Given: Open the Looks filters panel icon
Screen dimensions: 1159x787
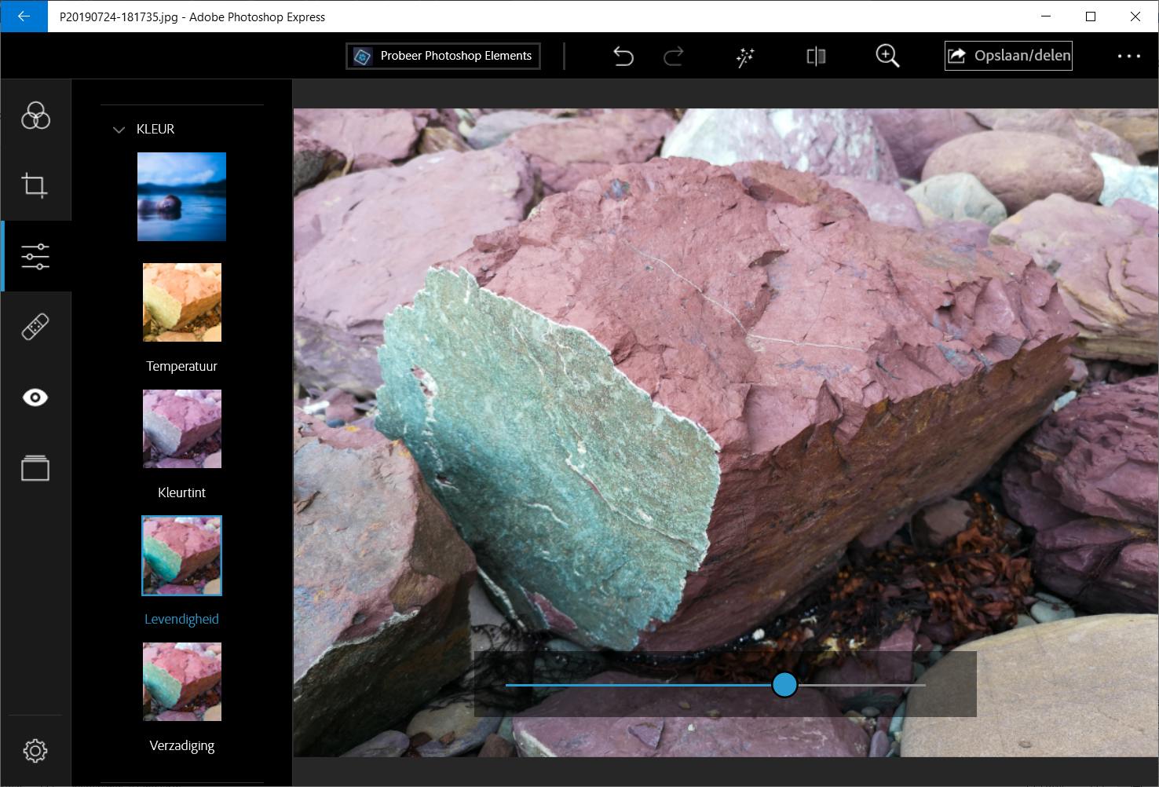Looking at the screenshot, I should pyautogui.click(x=35, y=115).
